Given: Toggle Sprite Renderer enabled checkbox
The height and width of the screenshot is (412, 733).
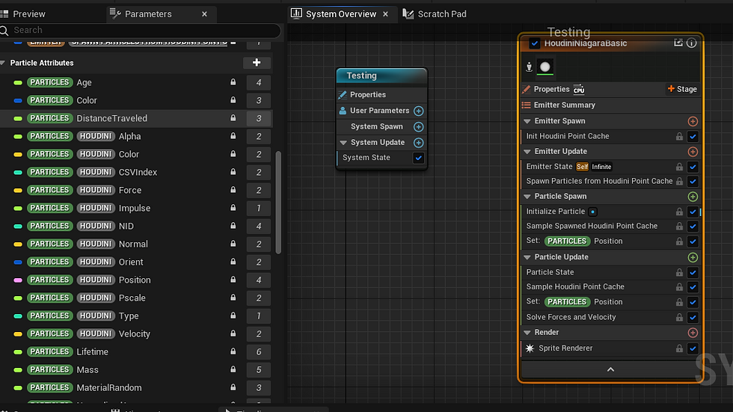Looking at the screenshot, I should point(693,348).
